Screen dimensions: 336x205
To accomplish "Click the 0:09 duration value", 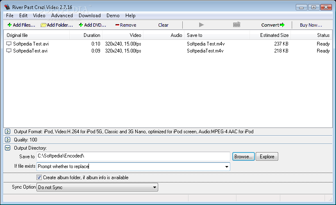I will click(96, 51).
